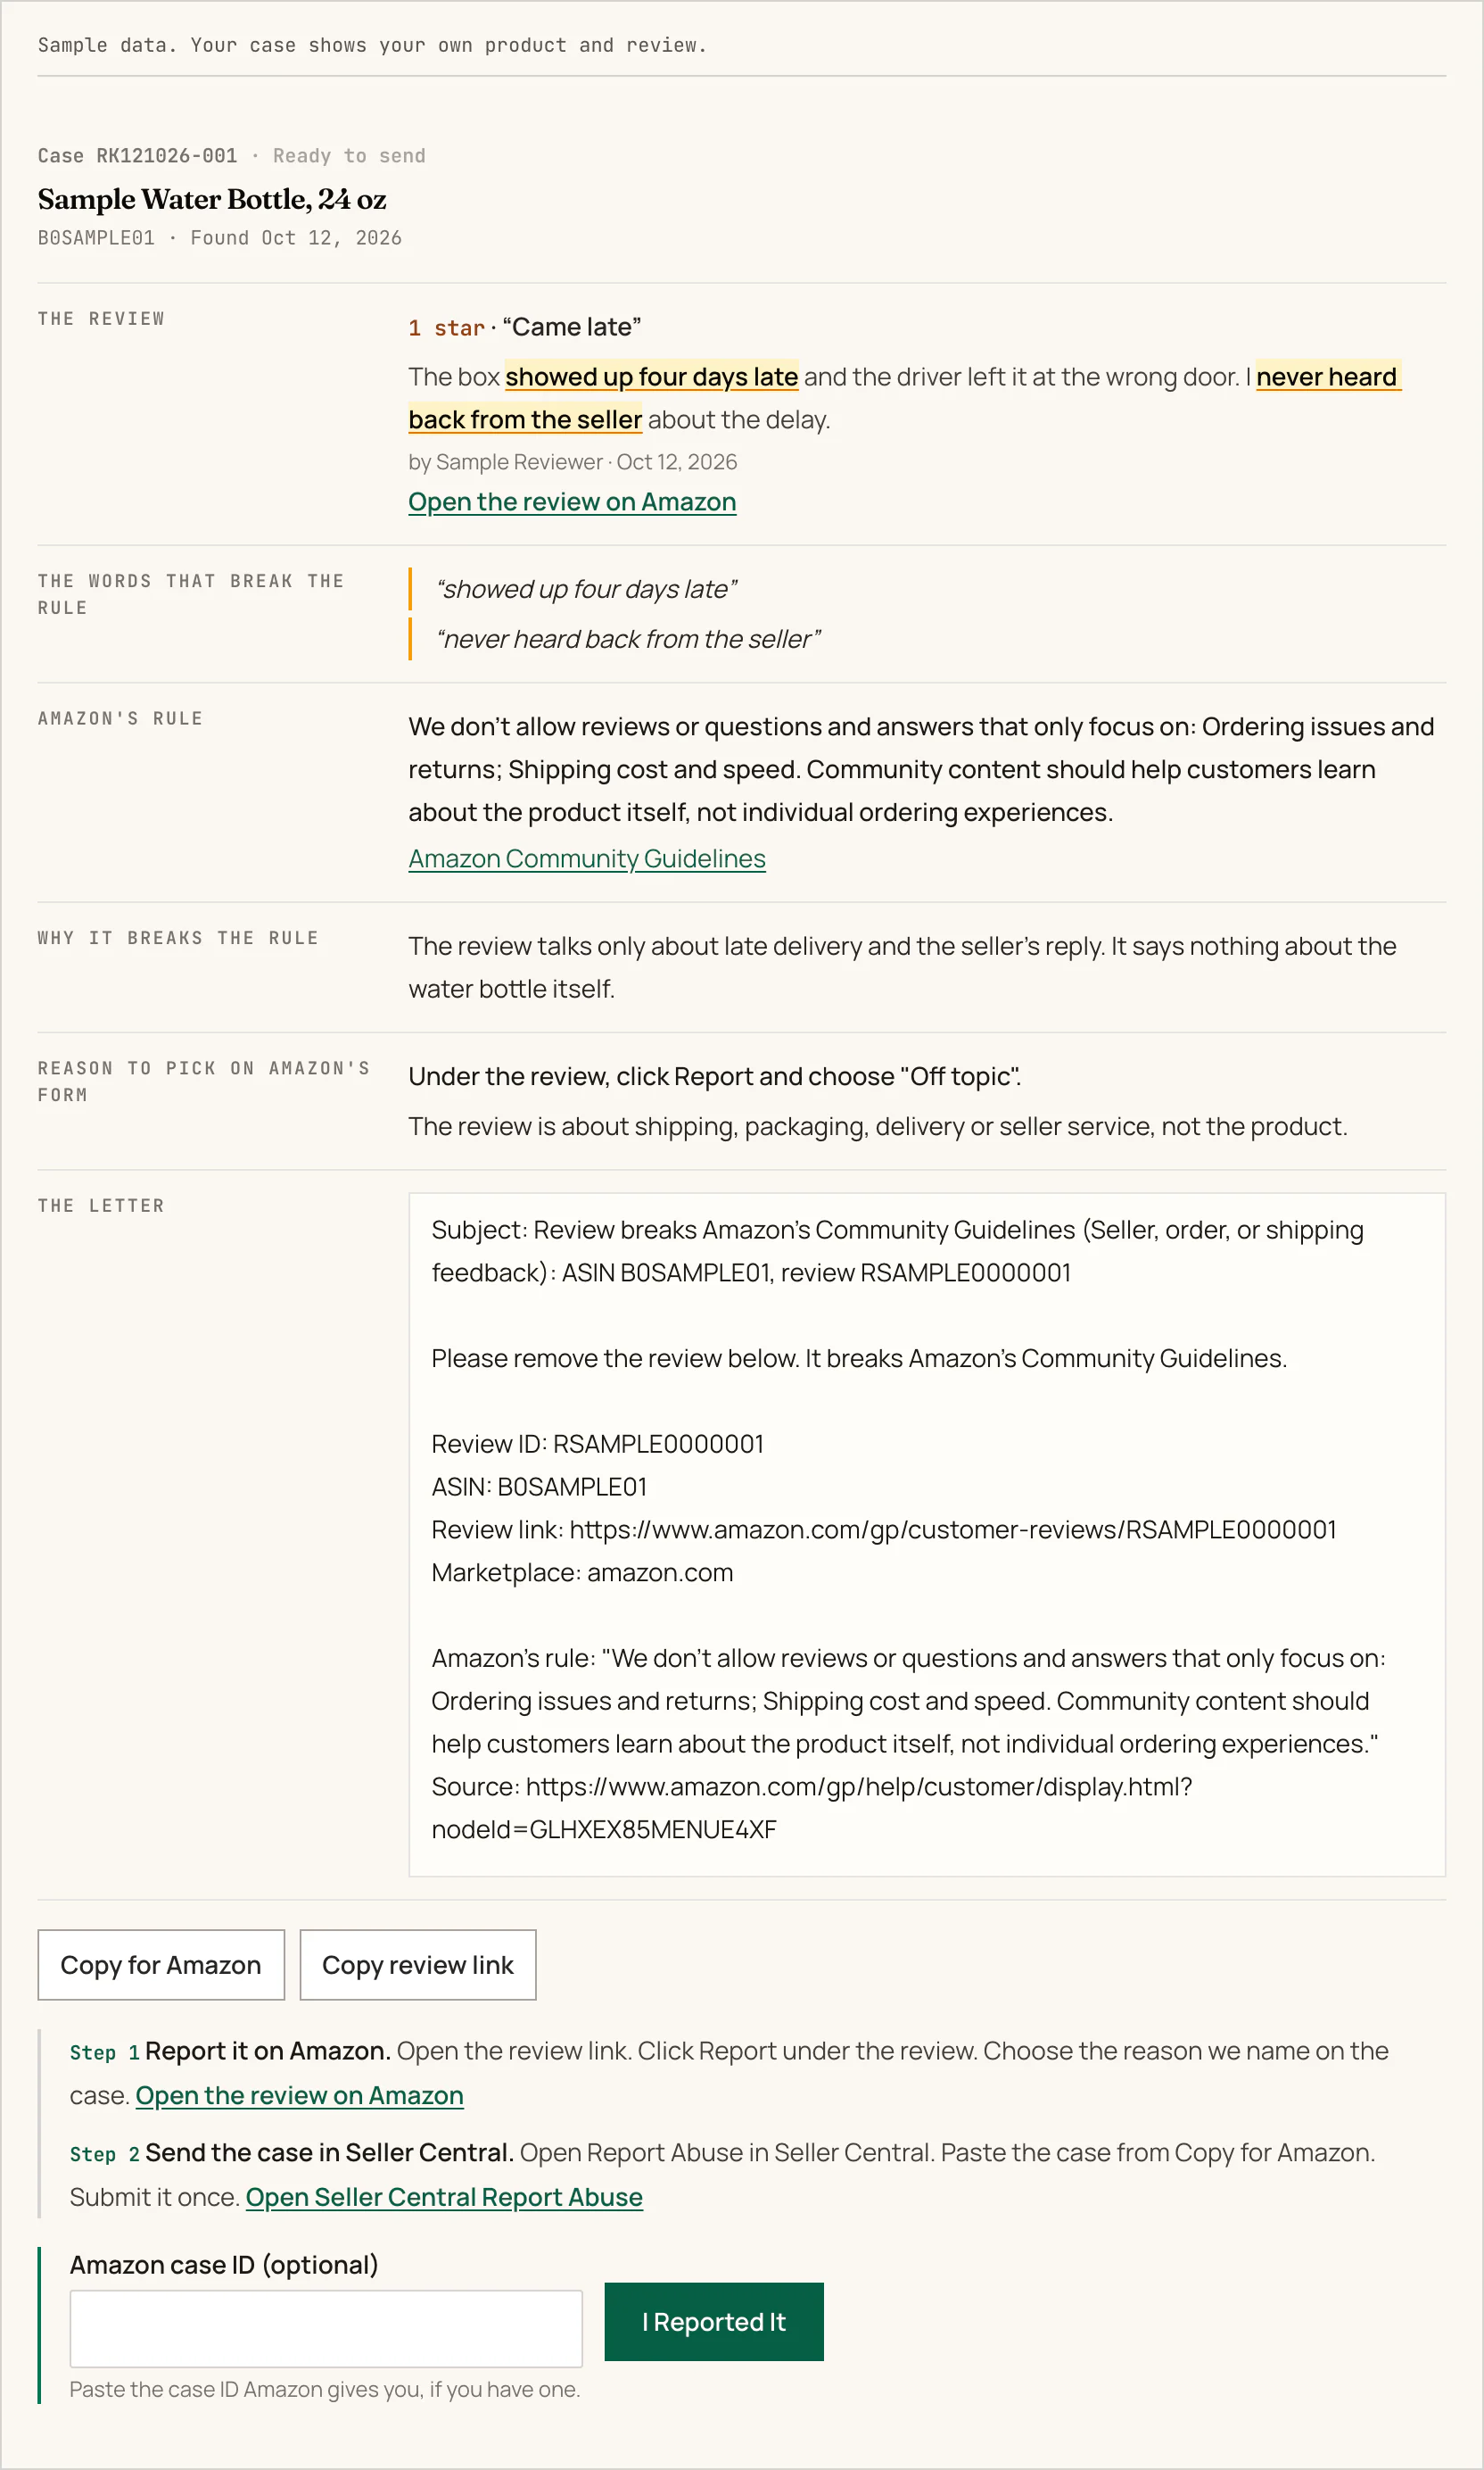The image size is (1484, 2470).
Task: Click the highlighted "never heard" phrase in review
Action: coord(1327,377)
